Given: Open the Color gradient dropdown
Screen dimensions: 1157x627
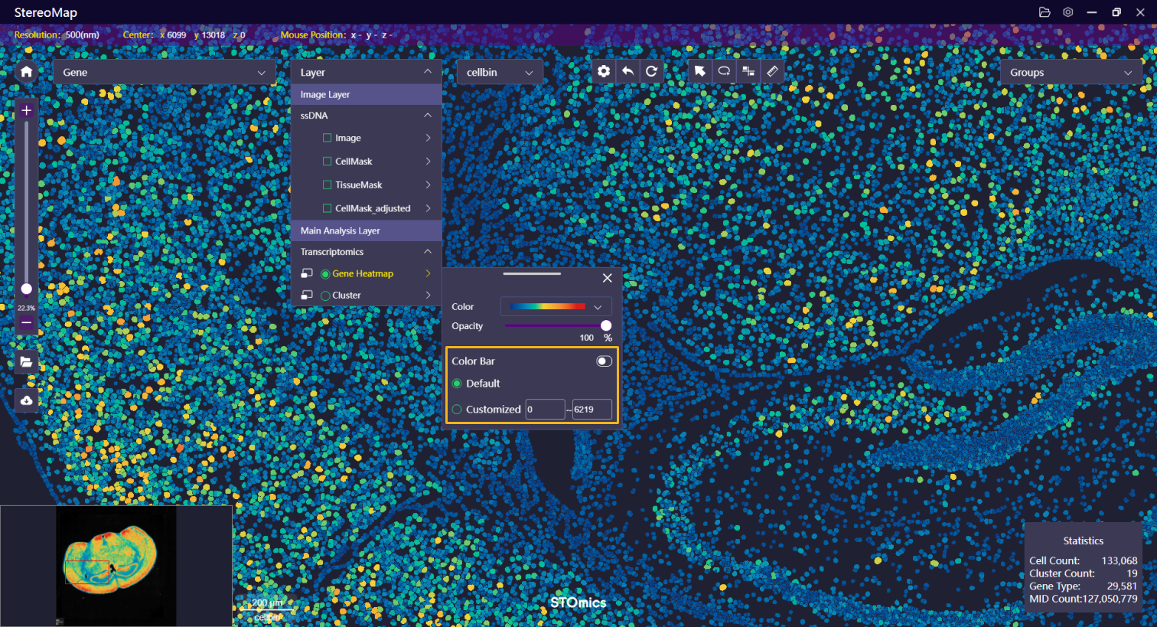Looking at the screenshot, I should [556, 307].
